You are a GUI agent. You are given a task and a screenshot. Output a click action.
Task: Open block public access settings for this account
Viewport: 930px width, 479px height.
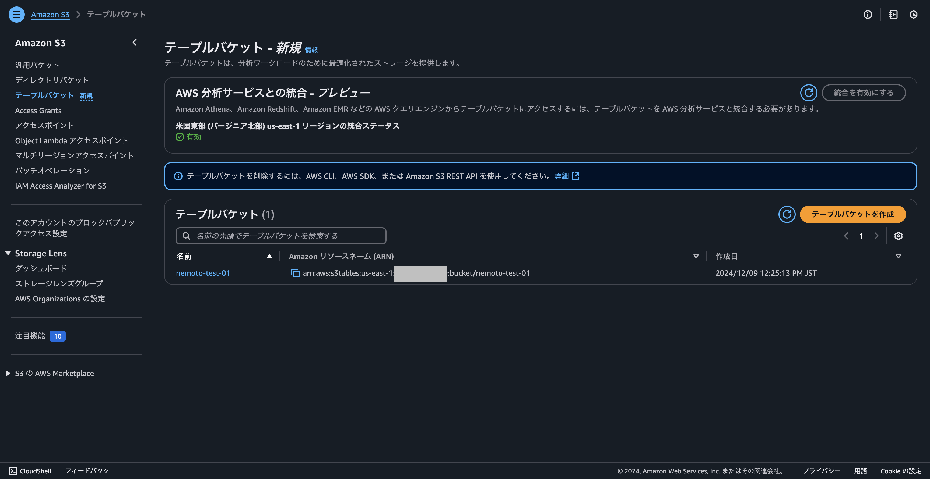click(x=75, y=228)
